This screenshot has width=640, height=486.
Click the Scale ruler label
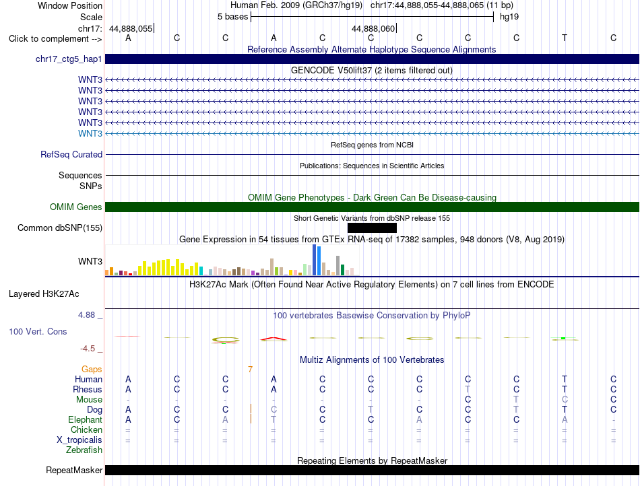91,17
